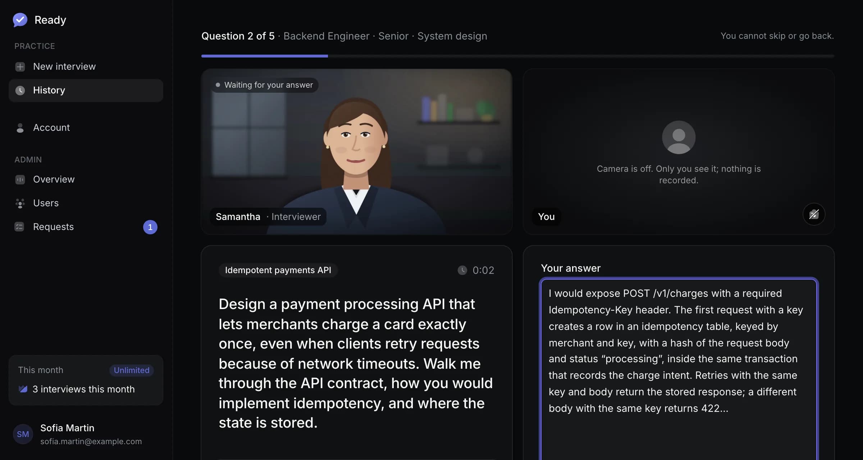Click Samantha's interviewer video thumbnail
The image size is (863, 460).
357,152
